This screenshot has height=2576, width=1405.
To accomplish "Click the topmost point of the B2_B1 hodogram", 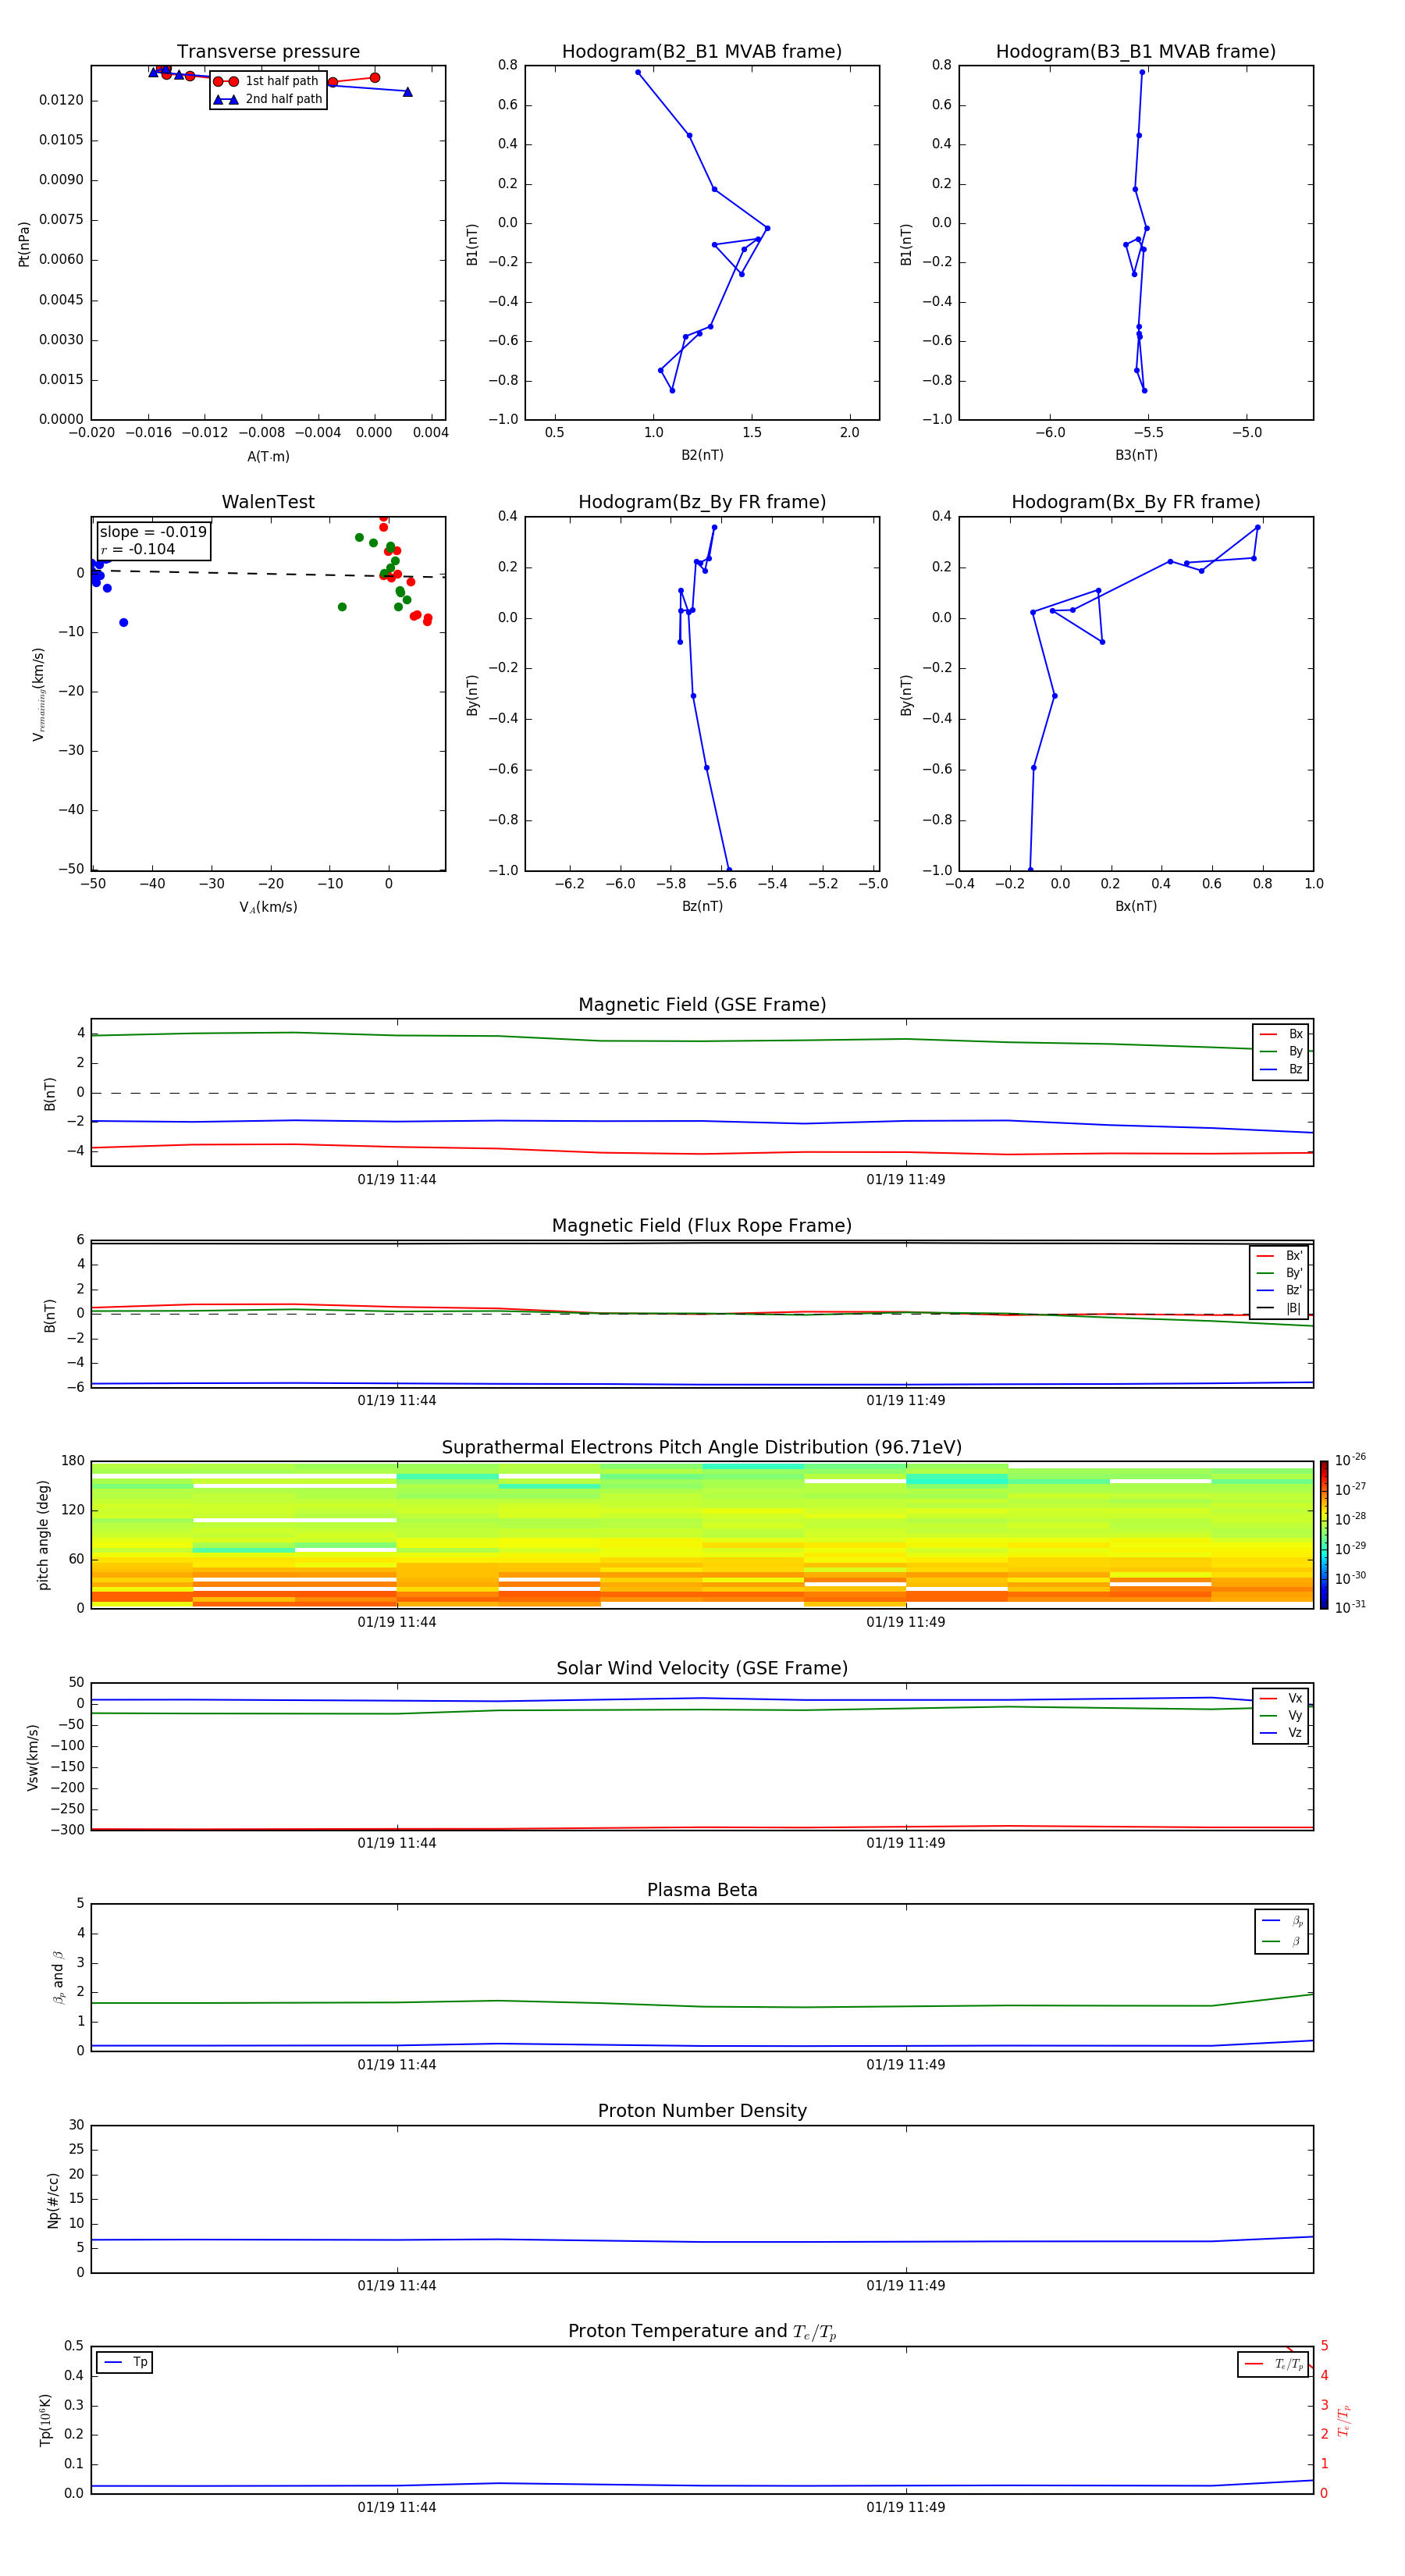I will [638, 72].
